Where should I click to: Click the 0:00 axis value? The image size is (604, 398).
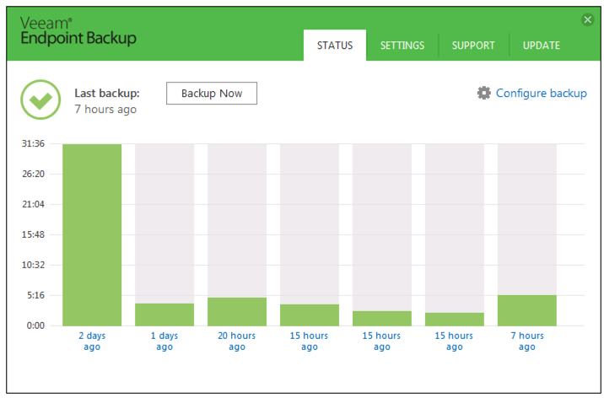tap(35, 325)
